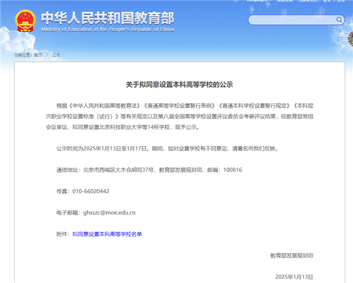This screenshot has width=353, height=283.
Task: Click the email ghsszc@moe.edu.cn
Action: (x=110, y=212)
